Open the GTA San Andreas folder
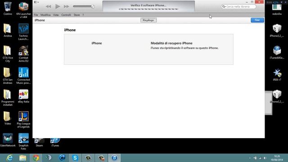 (x=8, y=76)
